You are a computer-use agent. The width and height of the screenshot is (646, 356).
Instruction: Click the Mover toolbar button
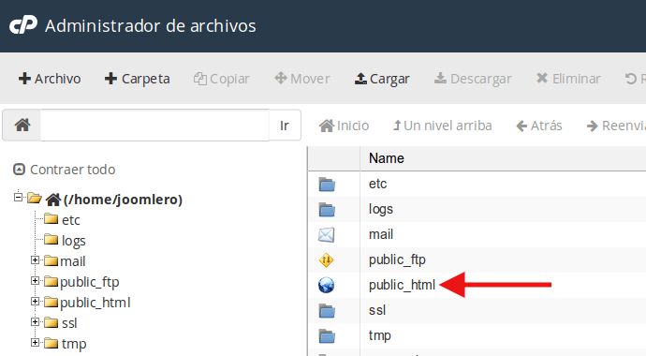coord(302,79)
